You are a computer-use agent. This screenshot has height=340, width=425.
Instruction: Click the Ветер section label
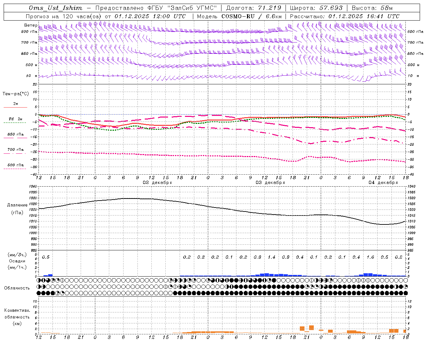point(31,25)
